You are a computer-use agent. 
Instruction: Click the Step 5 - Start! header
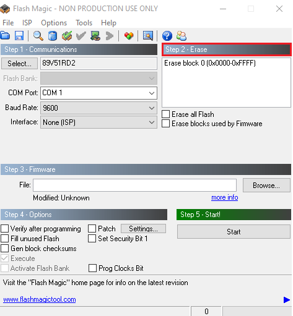coord(234,215)
